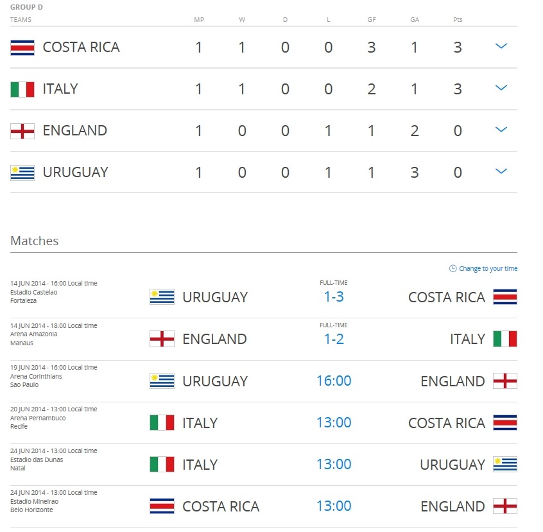Click the Pts column header
This screenshot has width=543, height=532.
(458, 20)
